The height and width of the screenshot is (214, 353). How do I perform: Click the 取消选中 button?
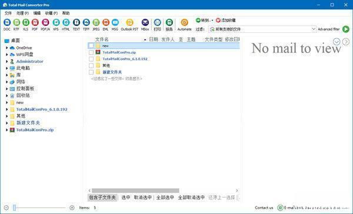143,198
